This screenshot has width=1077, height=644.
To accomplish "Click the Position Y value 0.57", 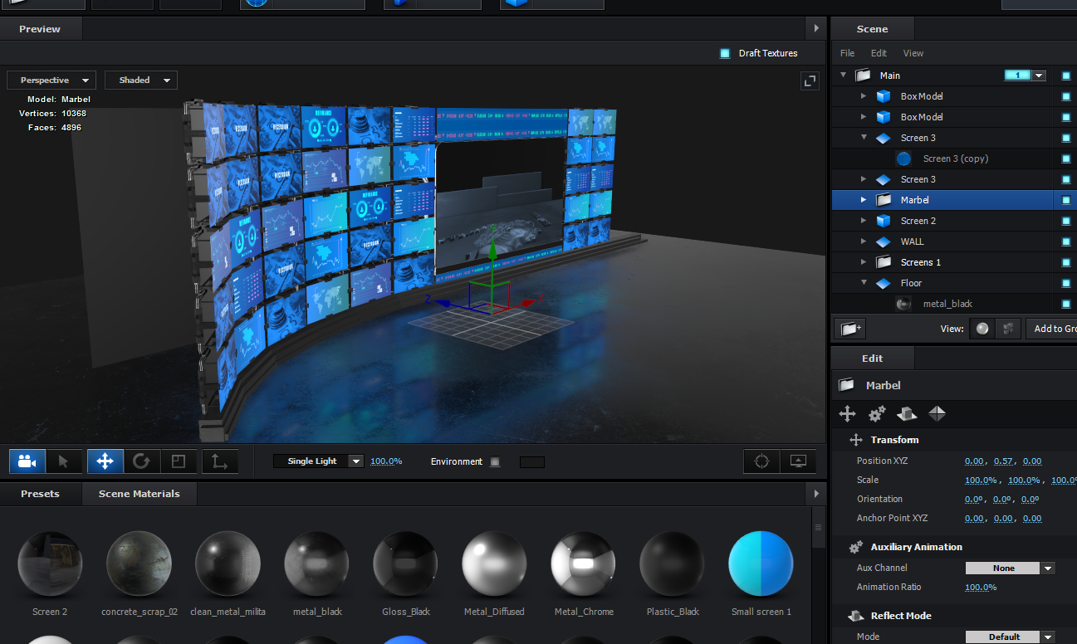I will pos(1003,461).
